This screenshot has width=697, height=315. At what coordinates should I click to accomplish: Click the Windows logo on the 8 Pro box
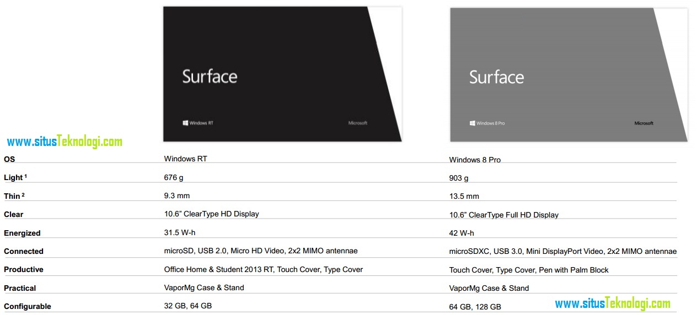coord(473,123)
